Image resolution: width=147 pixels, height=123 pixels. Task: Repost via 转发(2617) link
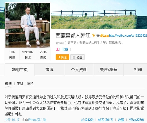click(x=106, y=120)
